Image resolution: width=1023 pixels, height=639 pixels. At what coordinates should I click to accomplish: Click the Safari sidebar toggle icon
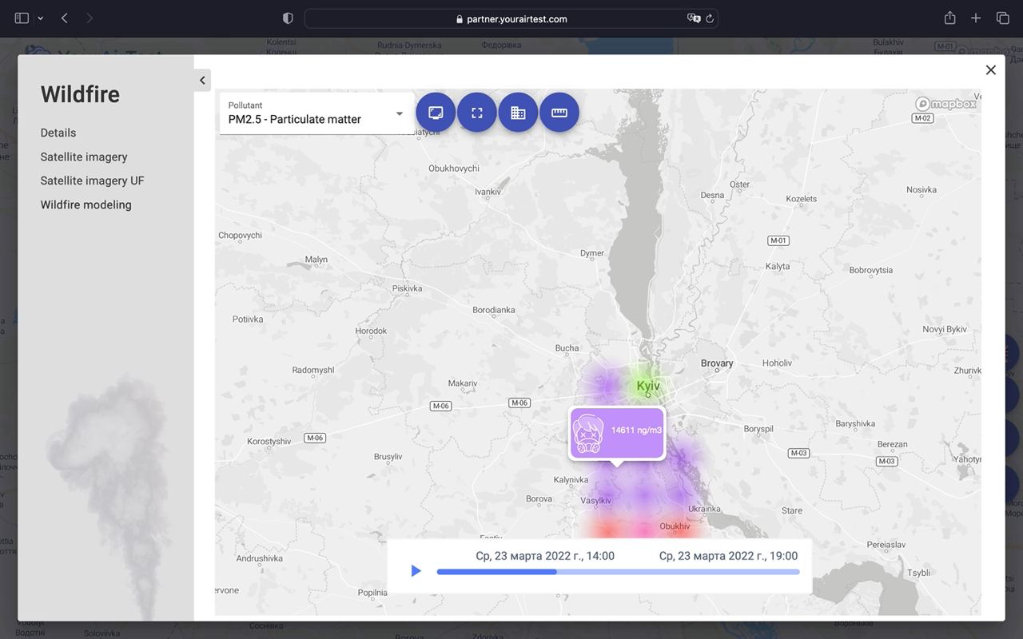[22, 18]
